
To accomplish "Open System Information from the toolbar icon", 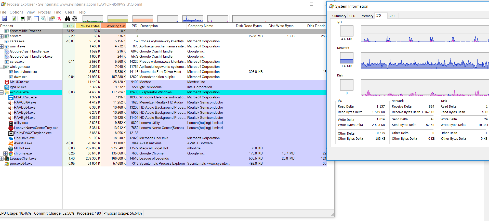I will point(23,19).
